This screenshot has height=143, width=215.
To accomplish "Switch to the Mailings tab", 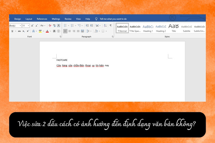I will tap(56, 19).
